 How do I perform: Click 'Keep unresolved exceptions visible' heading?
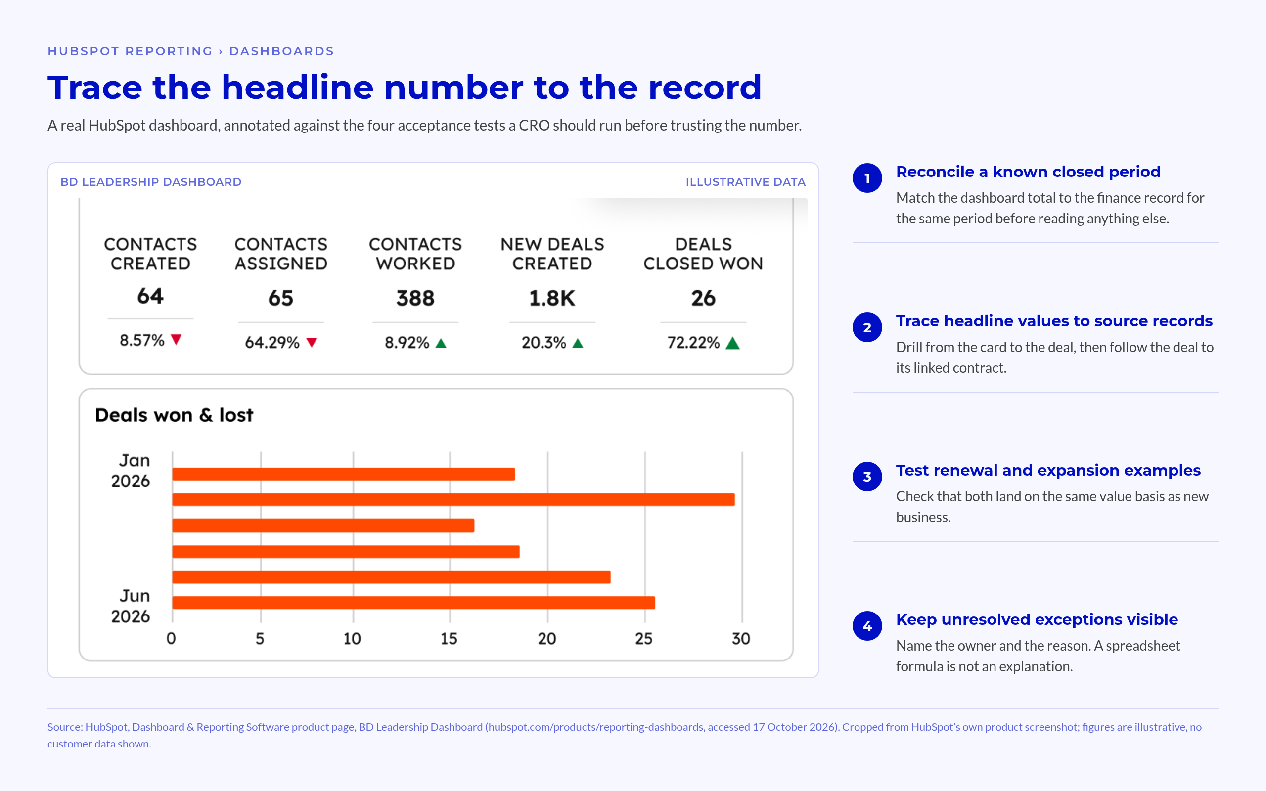[1037, 619]
